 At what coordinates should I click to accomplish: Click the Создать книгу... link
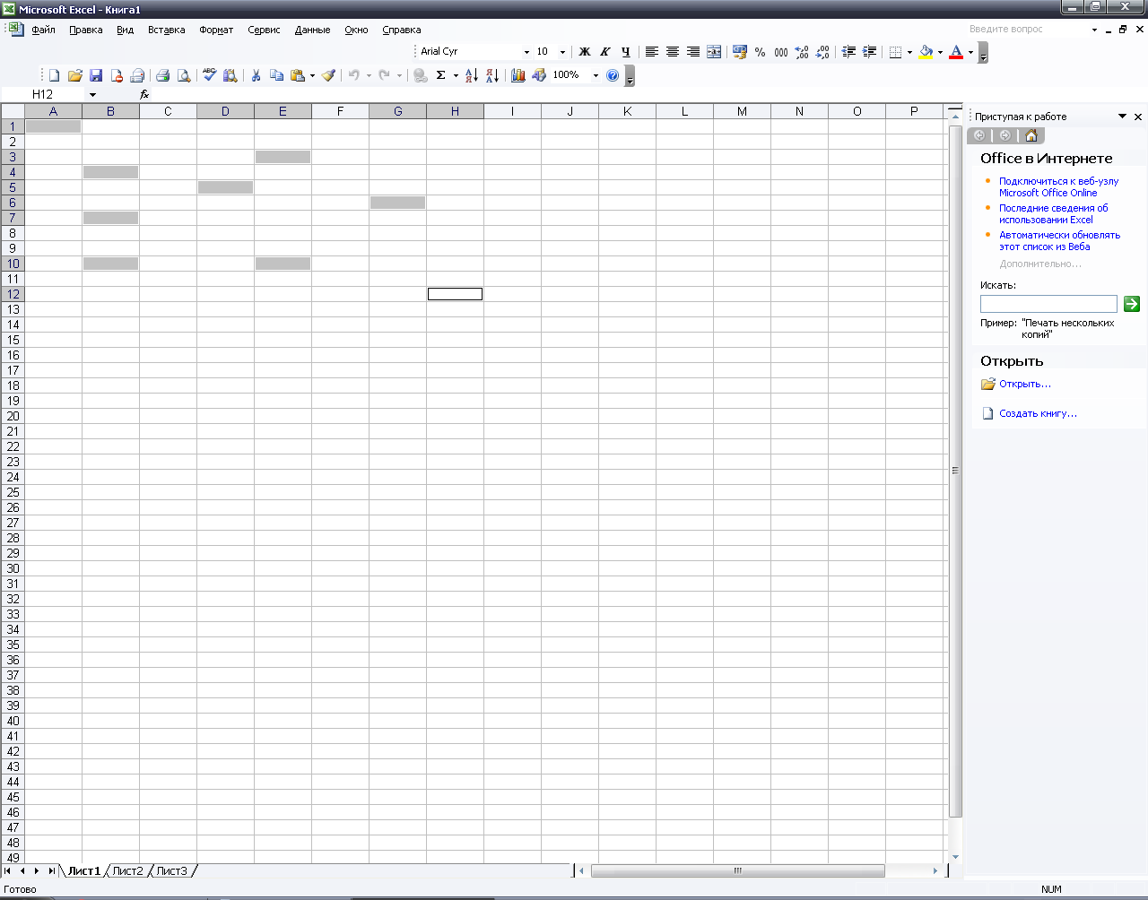click(1038, 413)
